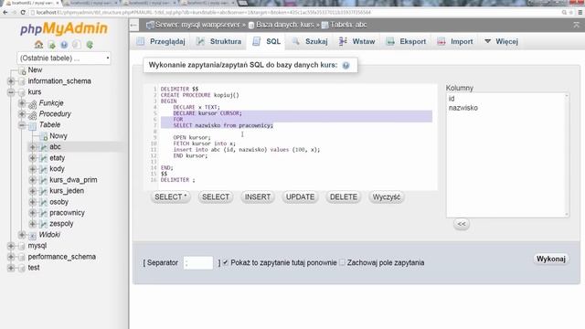Click the Wyczyść button
Image resolution: width=585 pixels, height=329 pixels.
pyautogui.click(x=386, y=197)
